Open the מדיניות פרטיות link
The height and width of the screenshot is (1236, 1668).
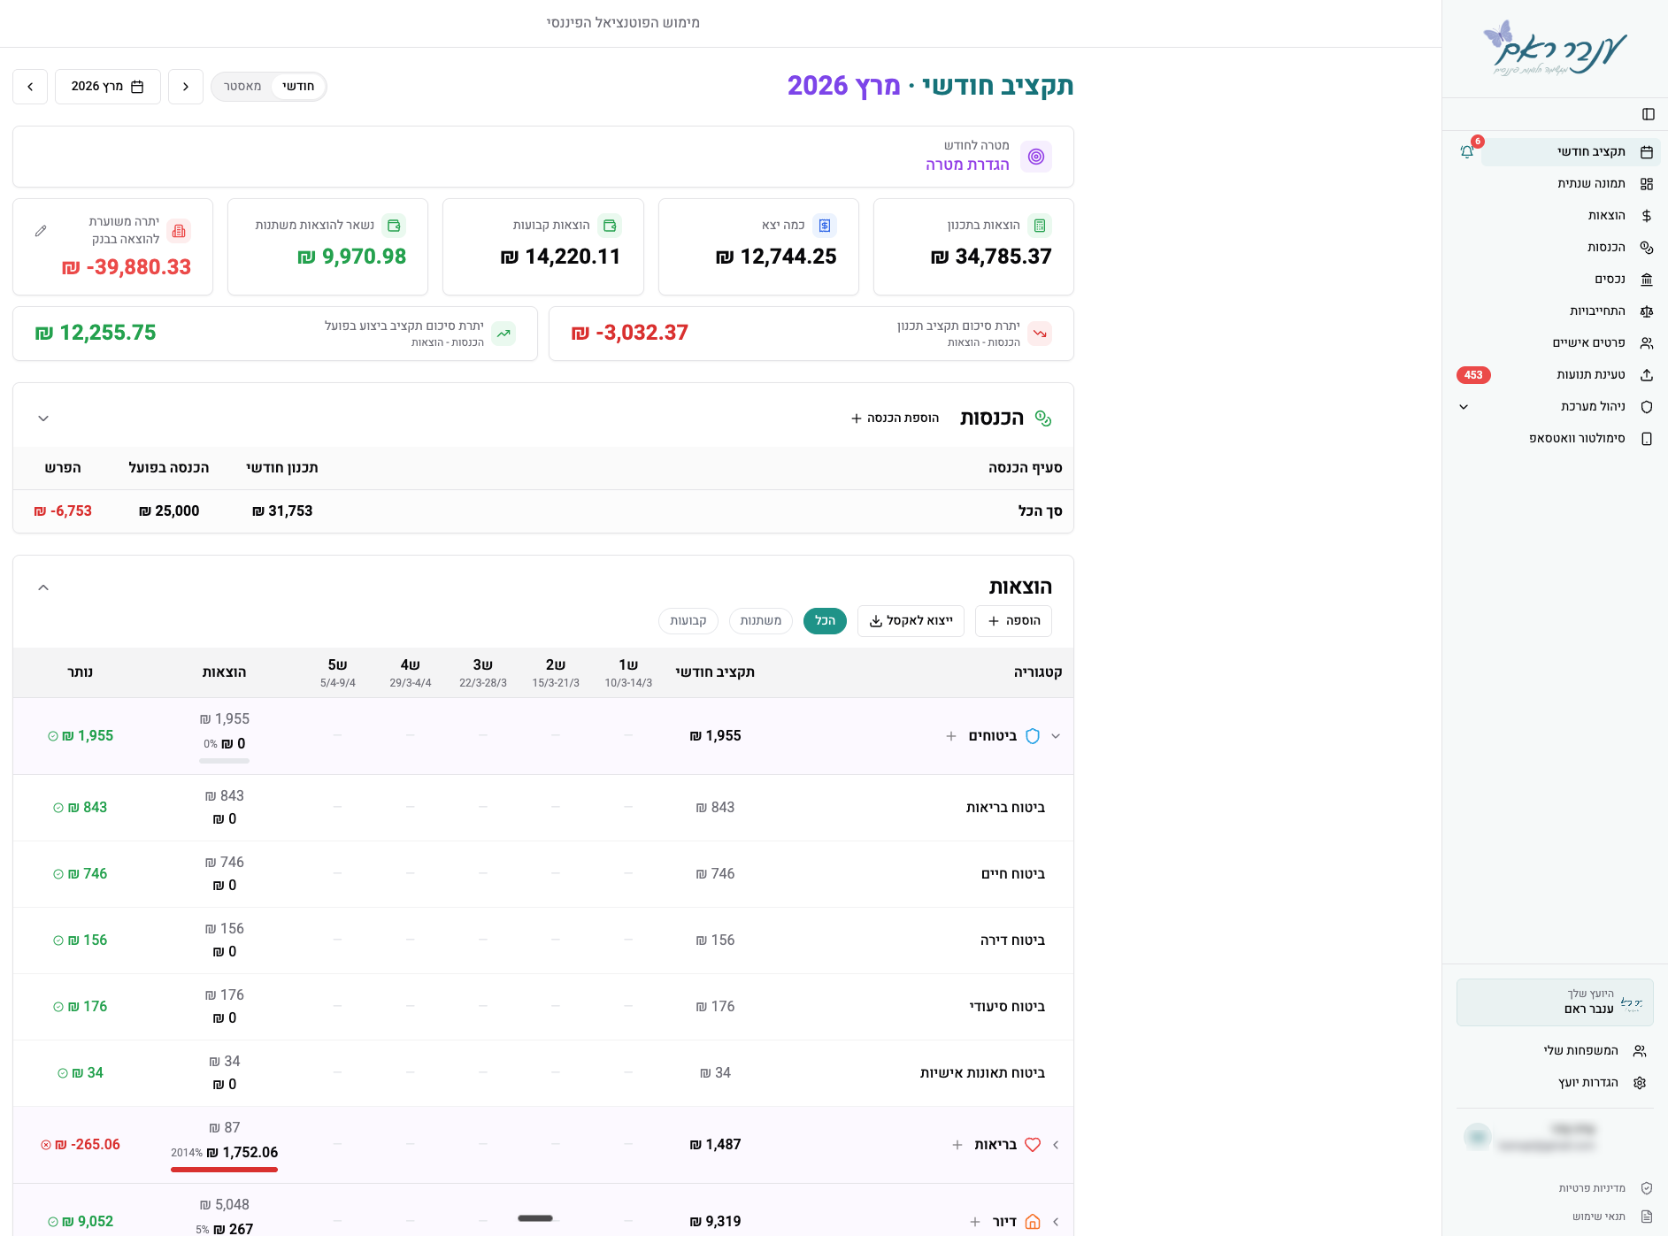coord(1592,1188)
